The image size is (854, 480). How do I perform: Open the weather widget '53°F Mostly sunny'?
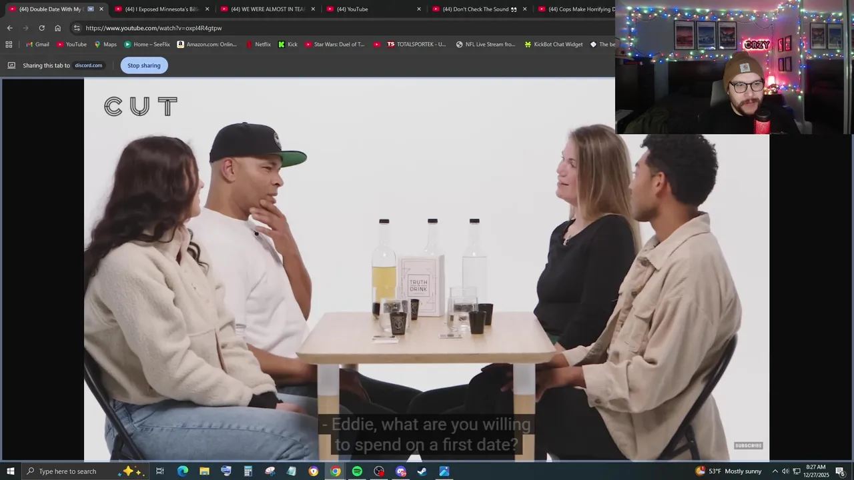[x=728, y=471]
